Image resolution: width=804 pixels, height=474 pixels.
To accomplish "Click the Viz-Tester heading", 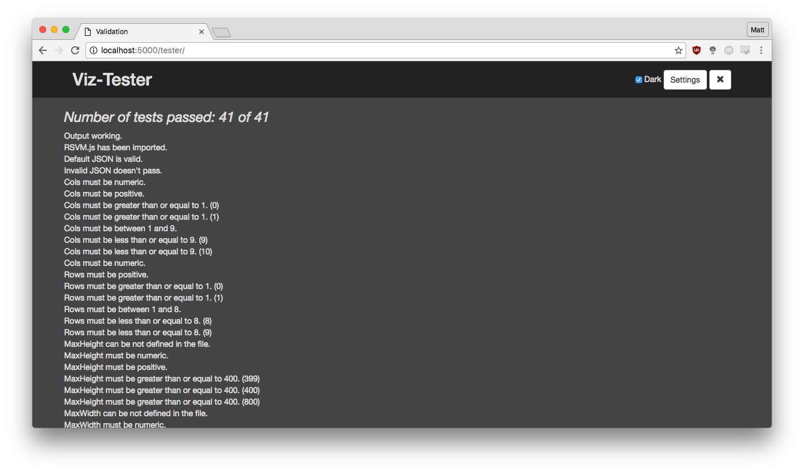I will click(111, 79).
